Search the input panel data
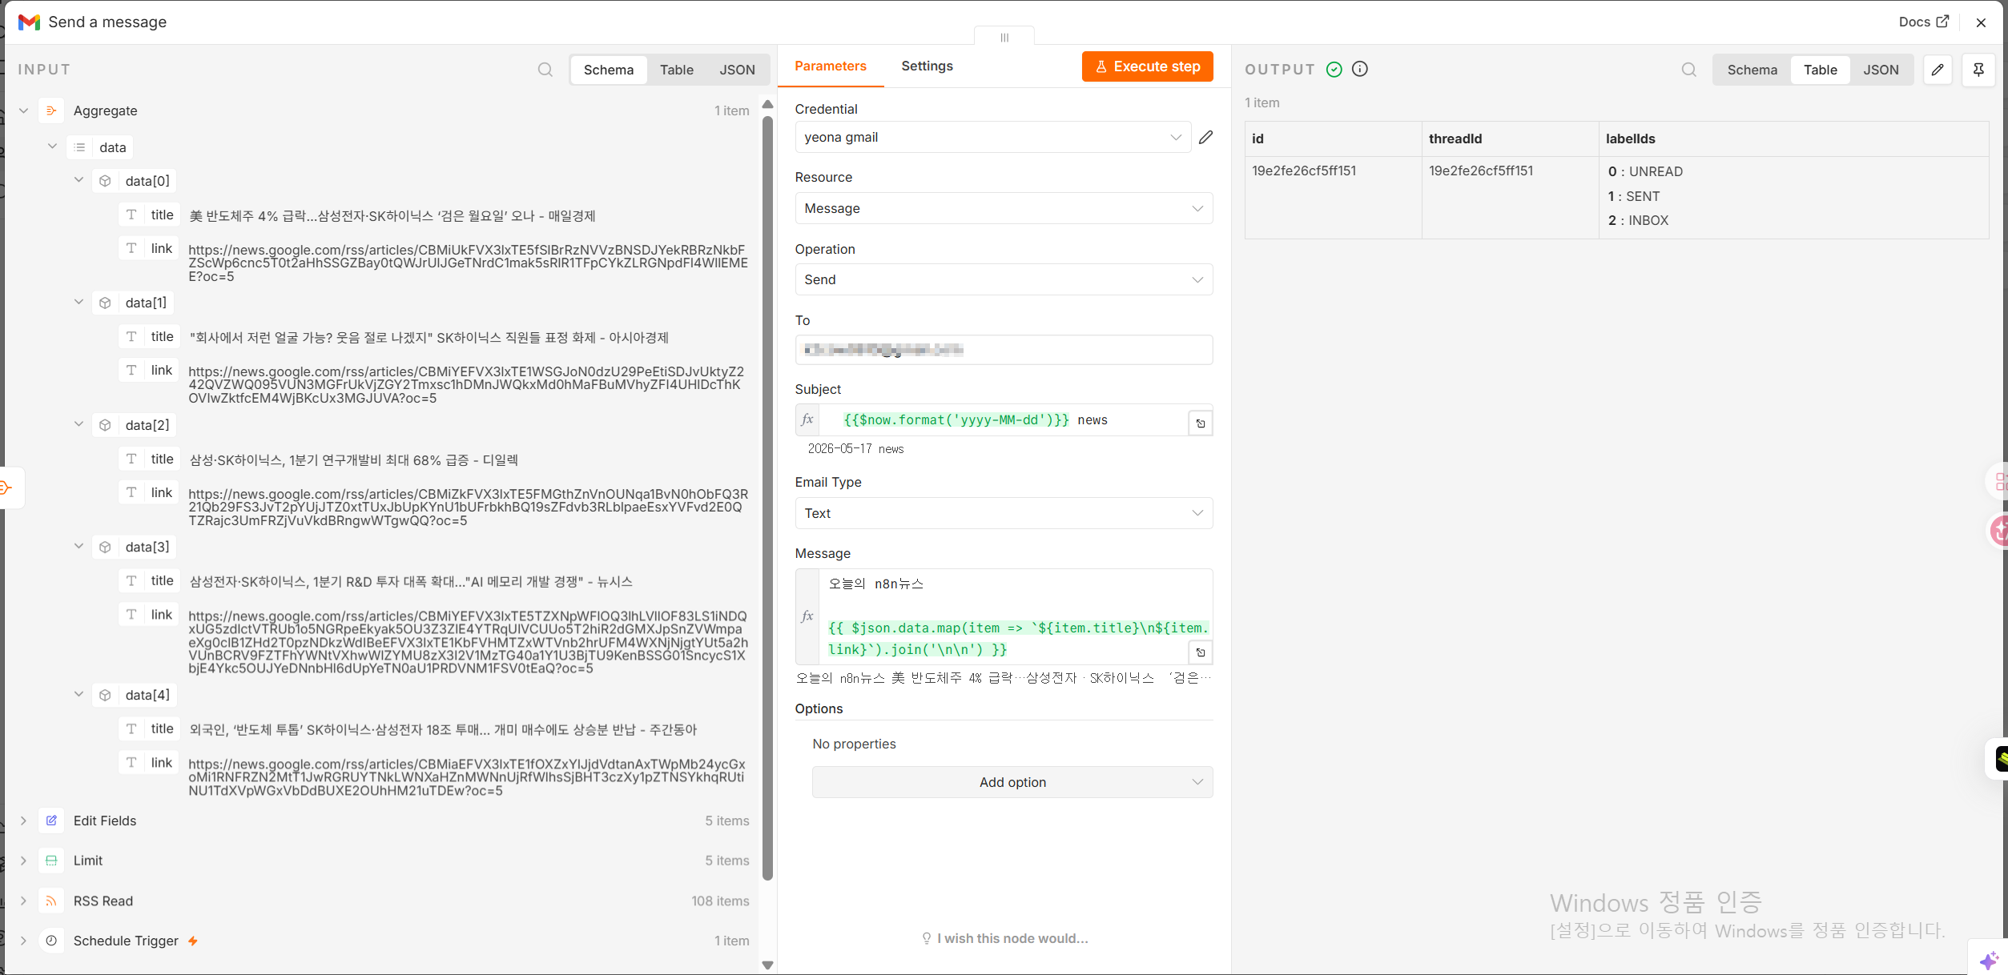This screenshot has width=2008, height=975. [x=545, y=70]
